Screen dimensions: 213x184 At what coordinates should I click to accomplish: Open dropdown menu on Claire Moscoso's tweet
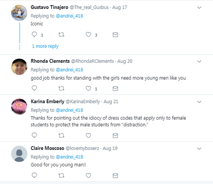tap(199, 148)
